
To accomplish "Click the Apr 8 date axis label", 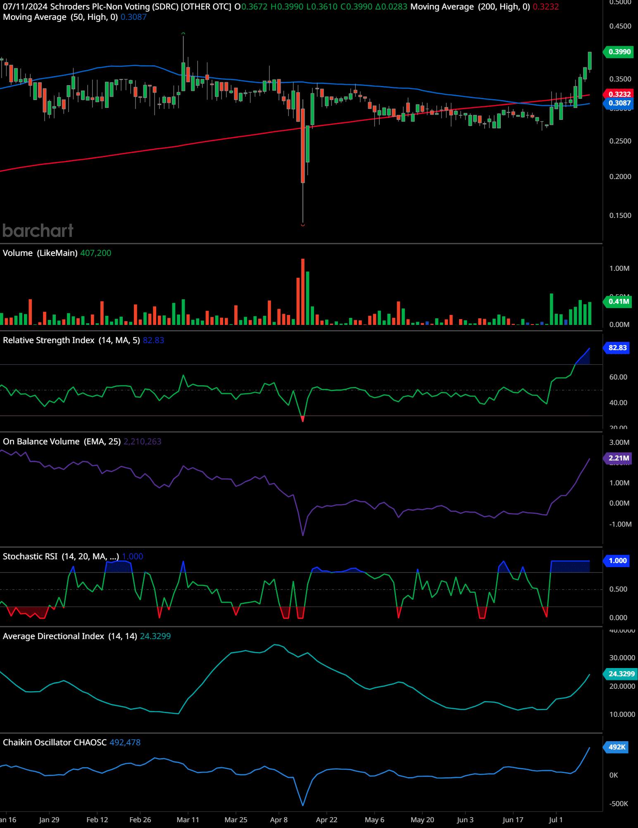I will click(279, 820).
